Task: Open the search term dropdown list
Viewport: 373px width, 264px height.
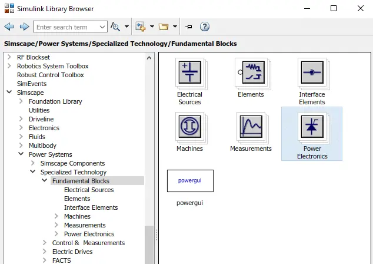Action: [x=102, y=27]
